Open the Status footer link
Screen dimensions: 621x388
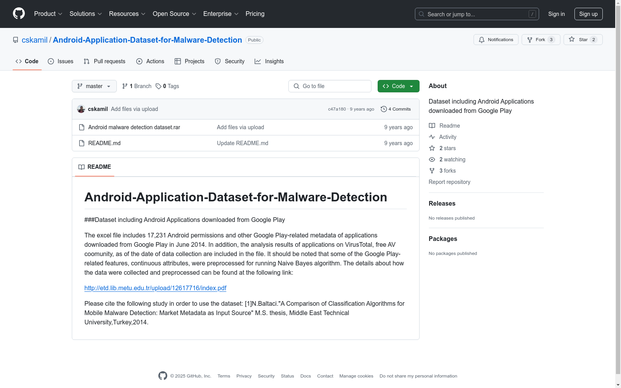coord(288,376)
